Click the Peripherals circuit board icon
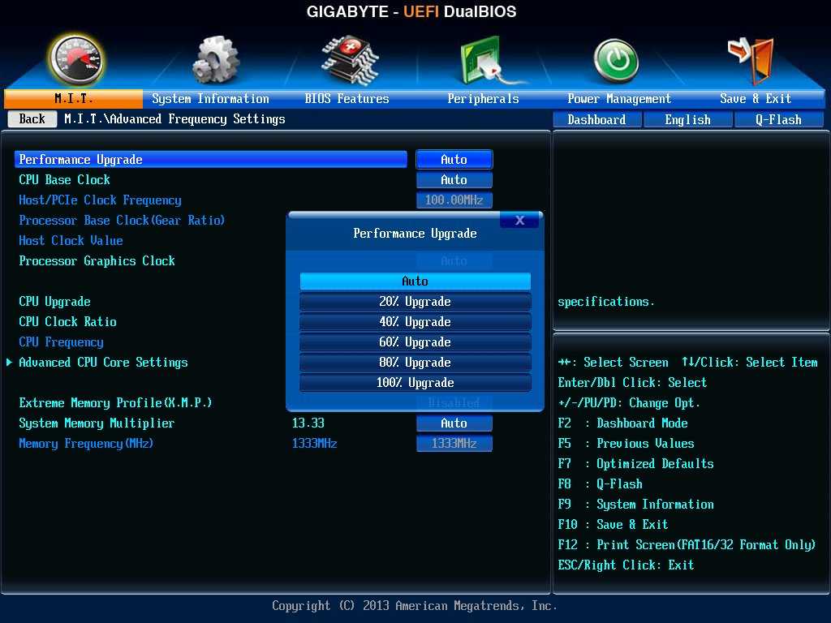The height and width of the screenshot is (623, 831). 484,60
